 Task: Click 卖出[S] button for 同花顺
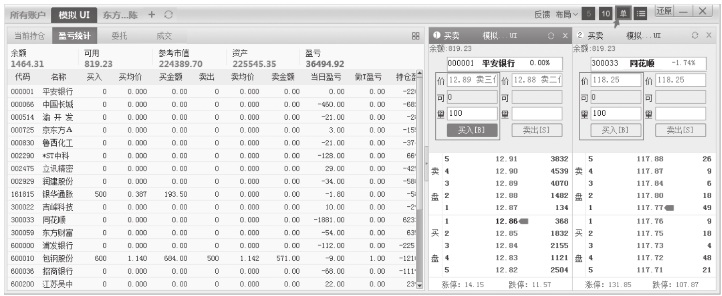(680, 130)
